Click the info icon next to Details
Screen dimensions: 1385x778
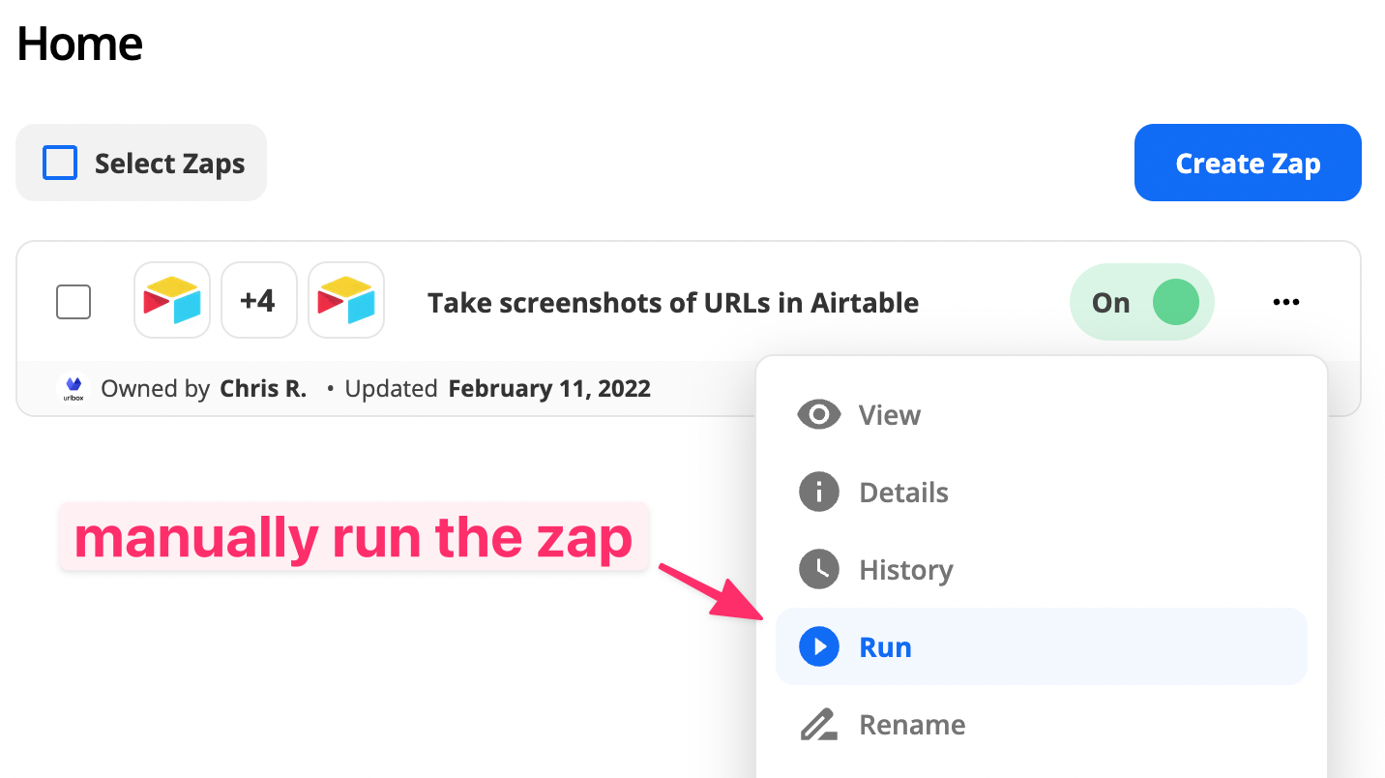(x=818, y=493)
